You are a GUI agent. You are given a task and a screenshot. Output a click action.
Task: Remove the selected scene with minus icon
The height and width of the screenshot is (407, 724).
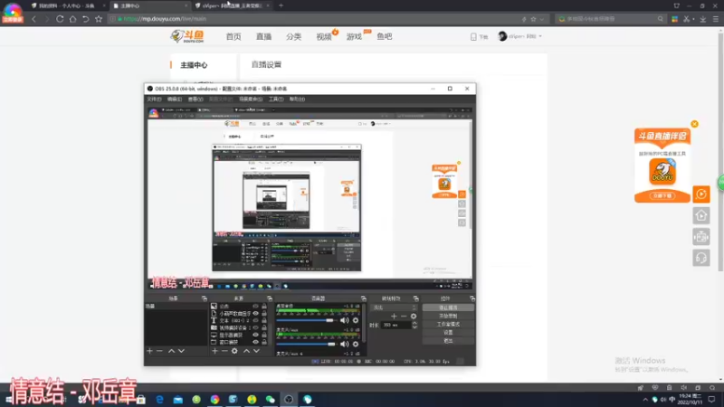click(x=159, y=351)
